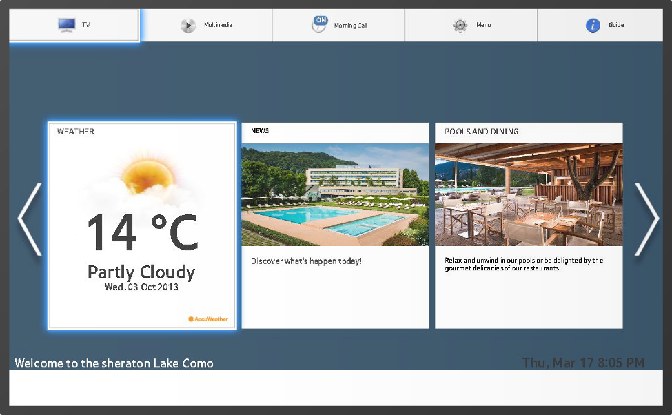Go to previous cards with left arrow

point(30,219)
